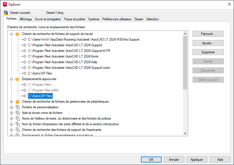This screenshot has width=234, height=165.
Task: Click folder icon of périphériques search path
Action: [x=18, y=102]
